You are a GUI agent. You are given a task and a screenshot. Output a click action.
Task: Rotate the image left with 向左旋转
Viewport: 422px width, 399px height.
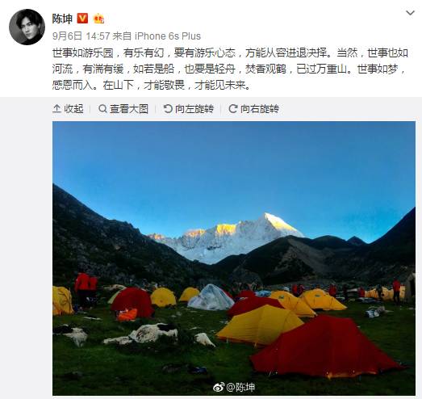click(189, 109)
